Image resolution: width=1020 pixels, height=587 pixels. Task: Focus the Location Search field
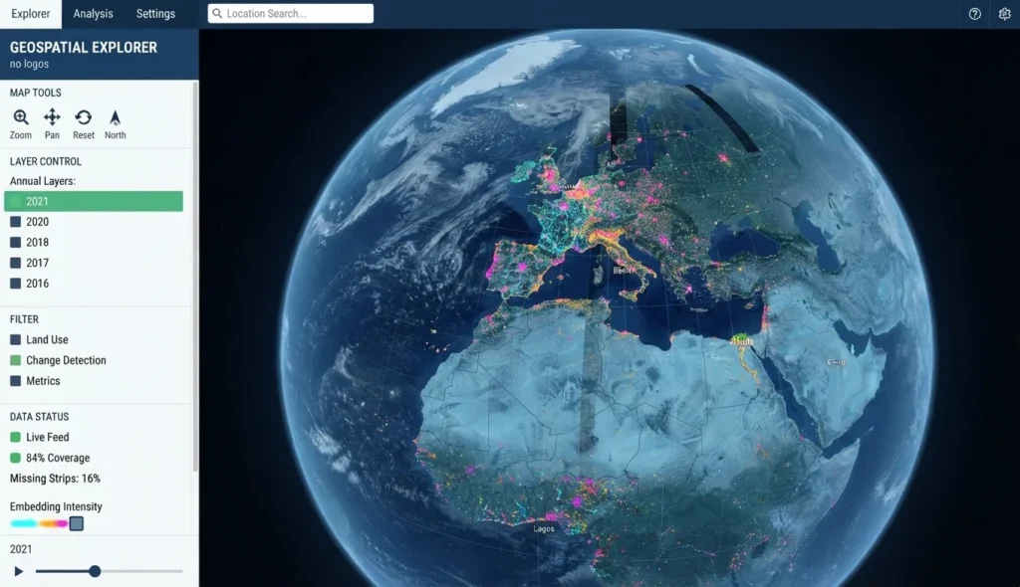coord(291,14)
